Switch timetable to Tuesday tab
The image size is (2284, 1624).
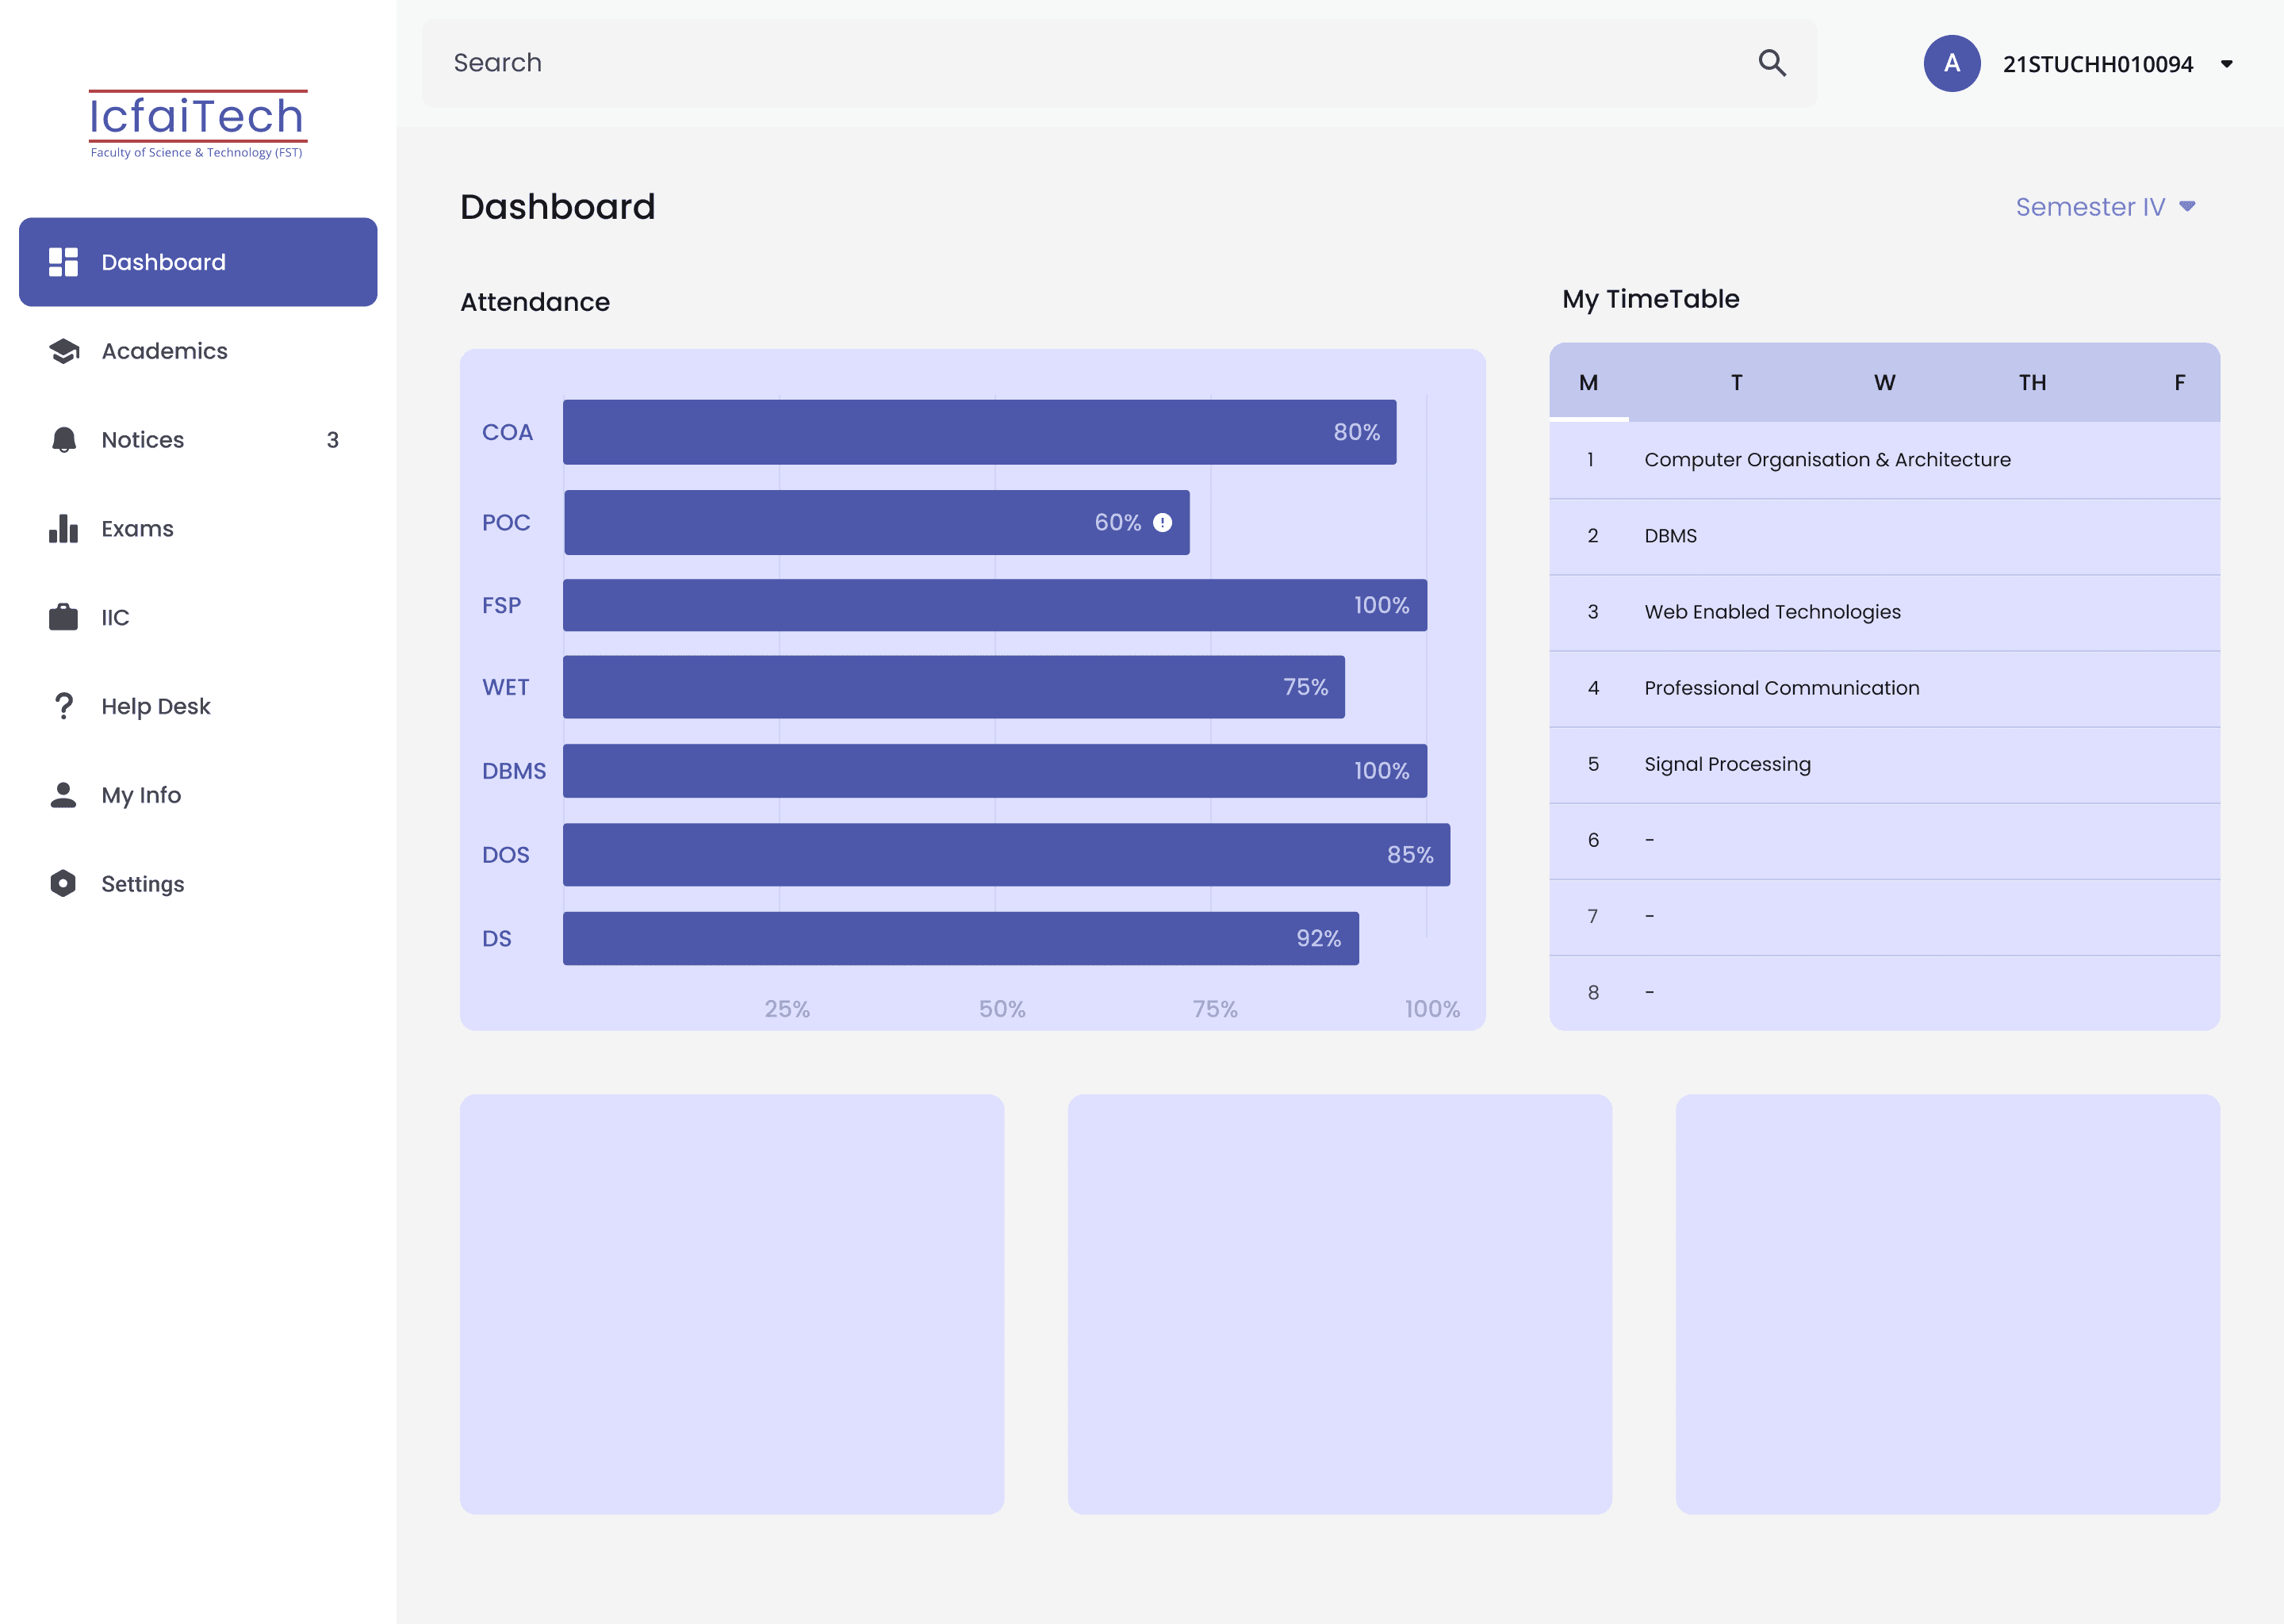[1736, 382]
